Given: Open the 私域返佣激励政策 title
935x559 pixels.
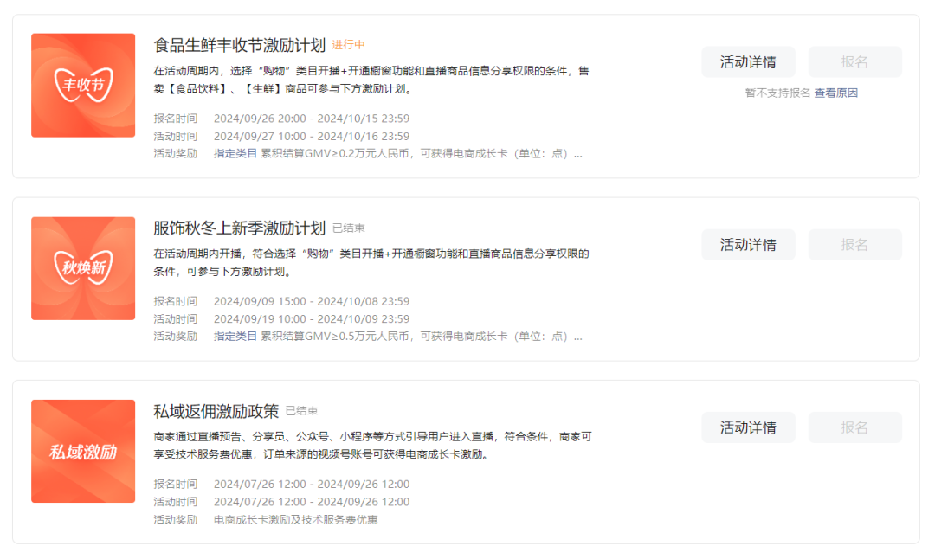Looking at the screenshot, I should 216,411.
